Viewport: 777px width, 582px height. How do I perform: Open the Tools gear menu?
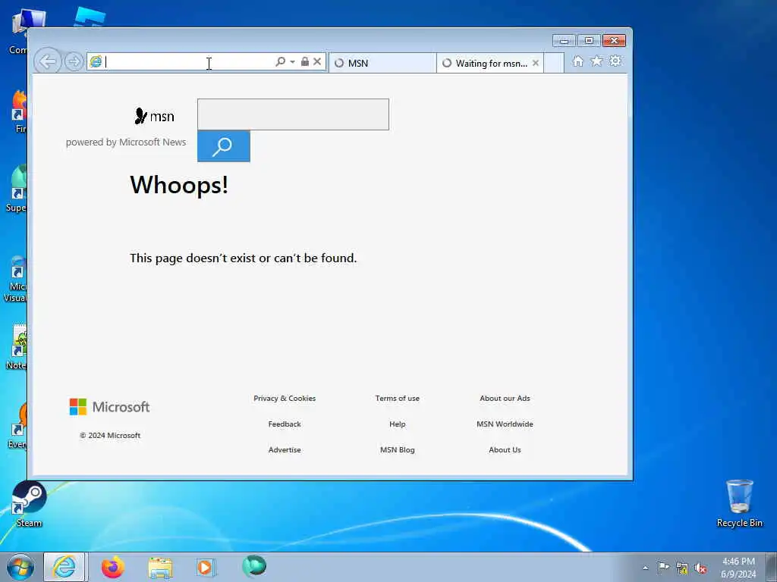pos(615,61)
